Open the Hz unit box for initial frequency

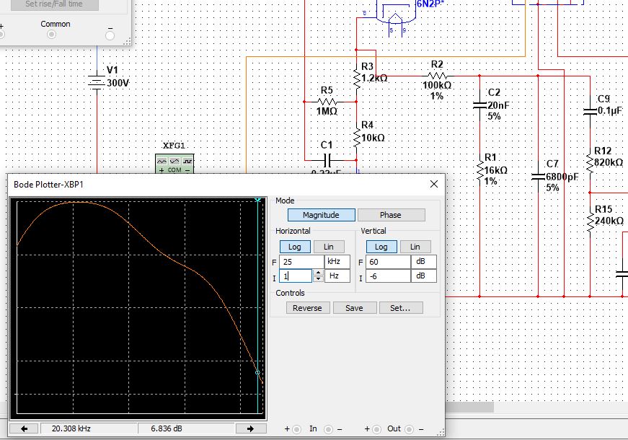(337, 276)
